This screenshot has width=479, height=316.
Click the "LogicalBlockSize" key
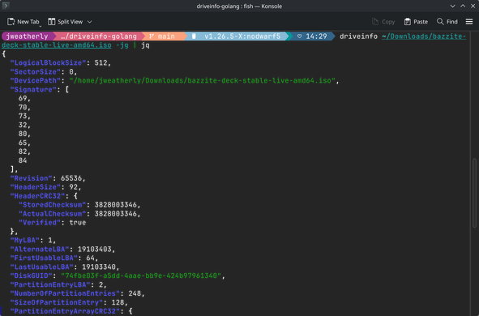point(48,63)
